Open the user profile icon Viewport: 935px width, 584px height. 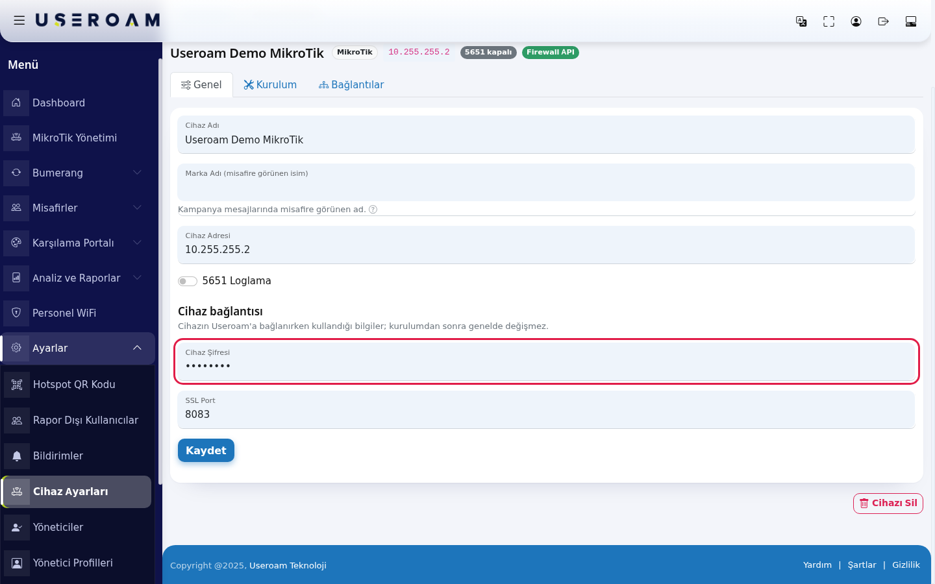coord(856,21)
